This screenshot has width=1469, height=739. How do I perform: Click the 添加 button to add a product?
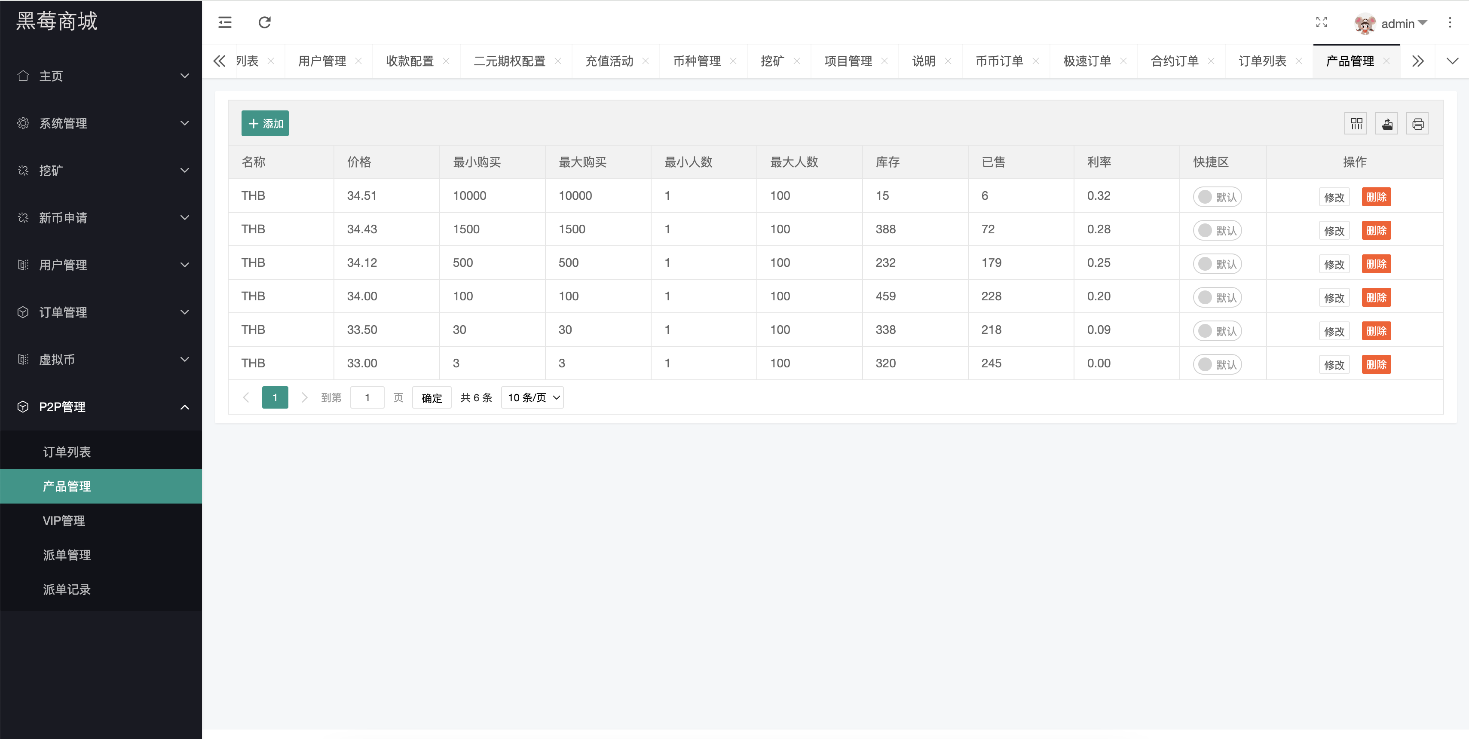pyautogui.click(x=265, y=123)
